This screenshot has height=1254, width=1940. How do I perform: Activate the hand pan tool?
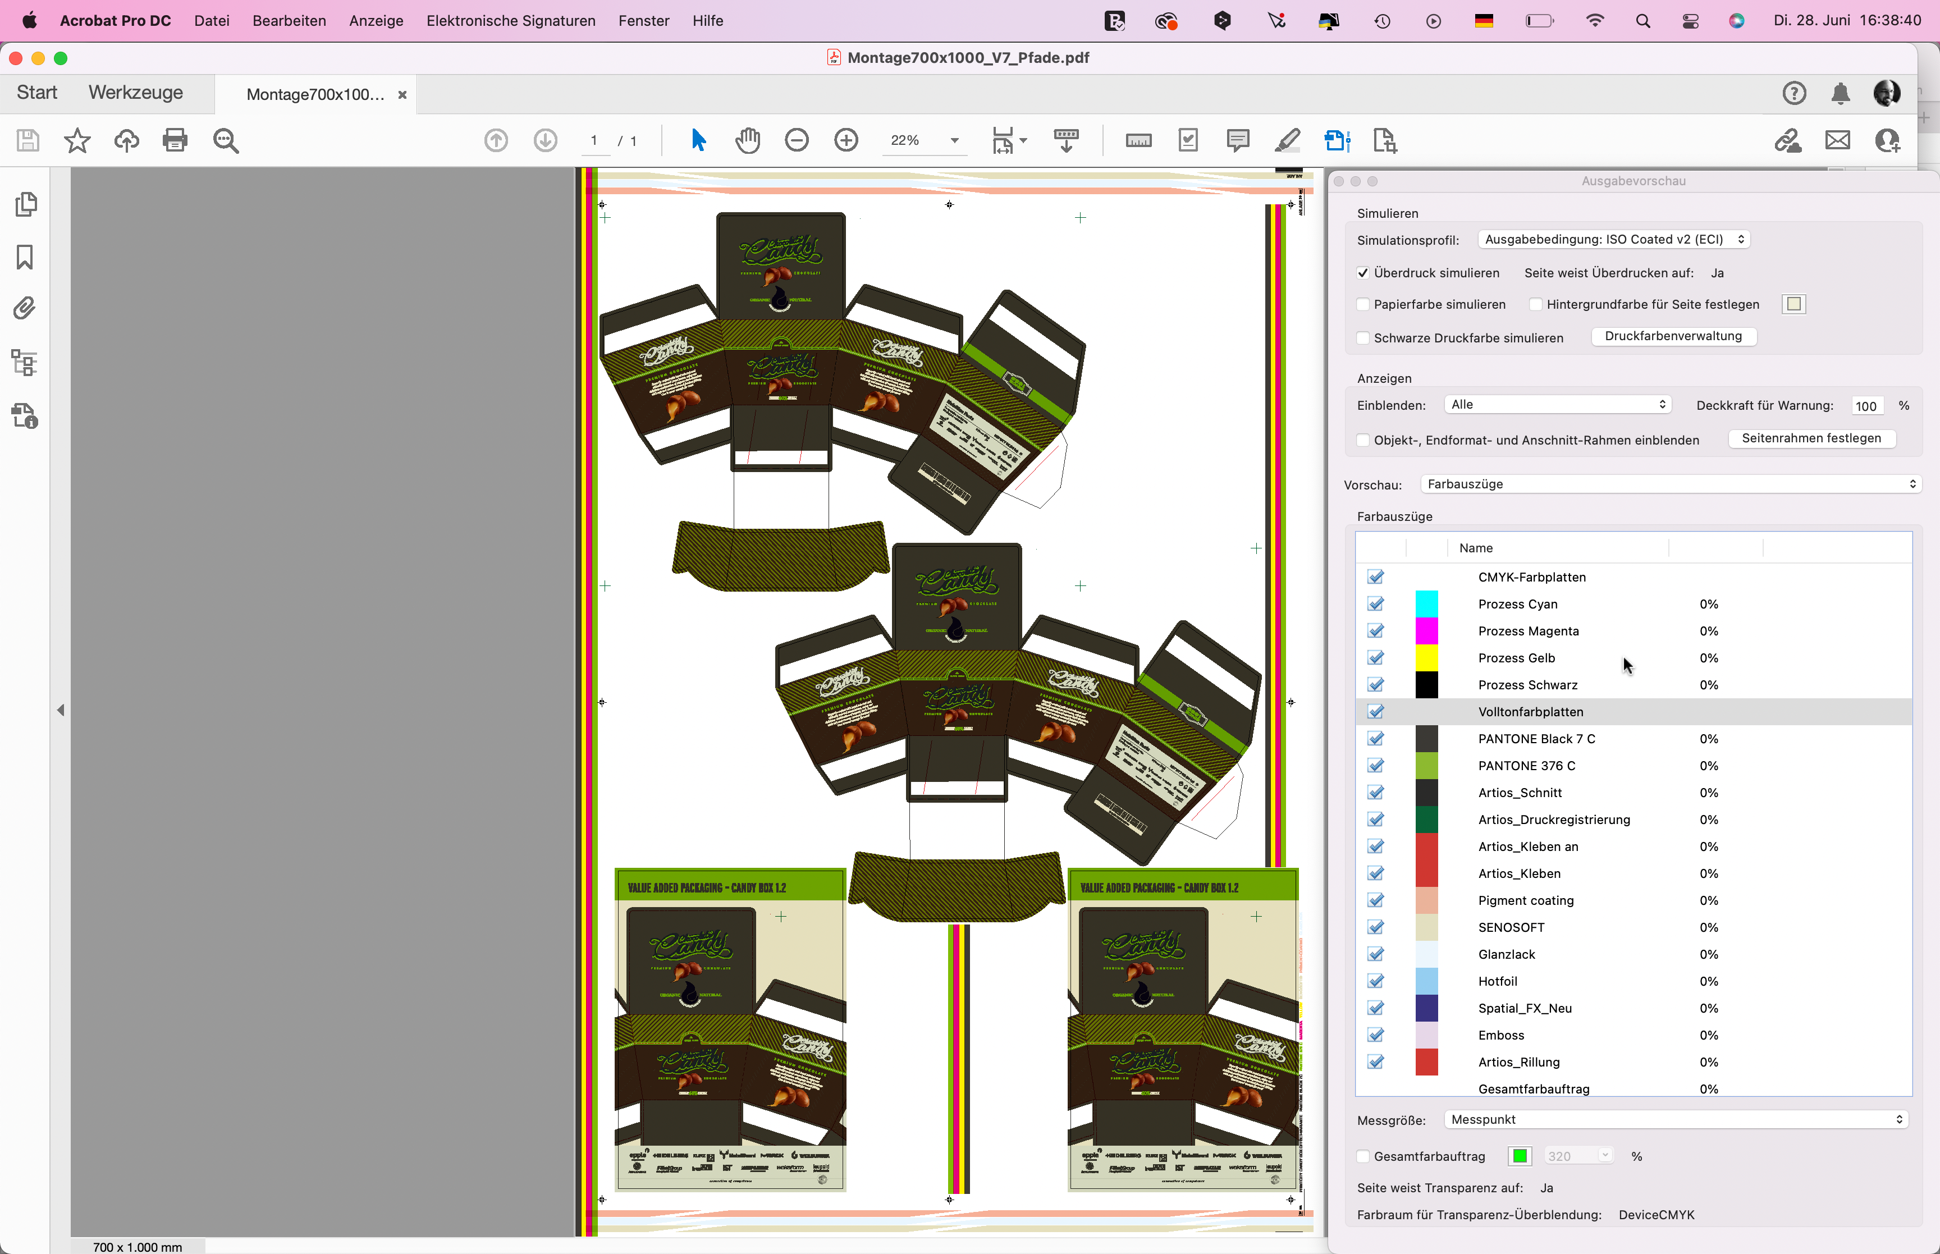[747, 140]
